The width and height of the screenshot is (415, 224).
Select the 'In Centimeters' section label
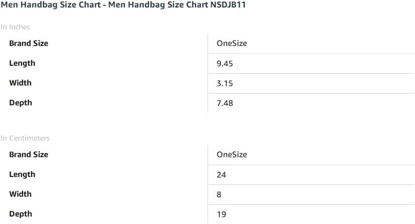point(25,138)
